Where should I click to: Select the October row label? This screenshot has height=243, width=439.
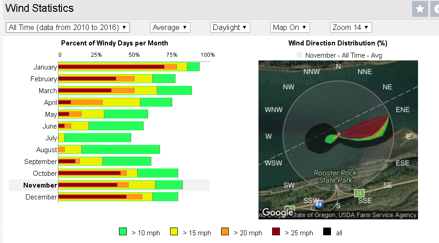tap(45, 173)
